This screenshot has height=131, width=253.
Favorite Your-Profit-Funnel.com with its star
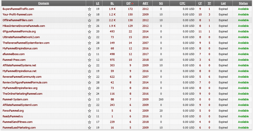tap(89, 15)
